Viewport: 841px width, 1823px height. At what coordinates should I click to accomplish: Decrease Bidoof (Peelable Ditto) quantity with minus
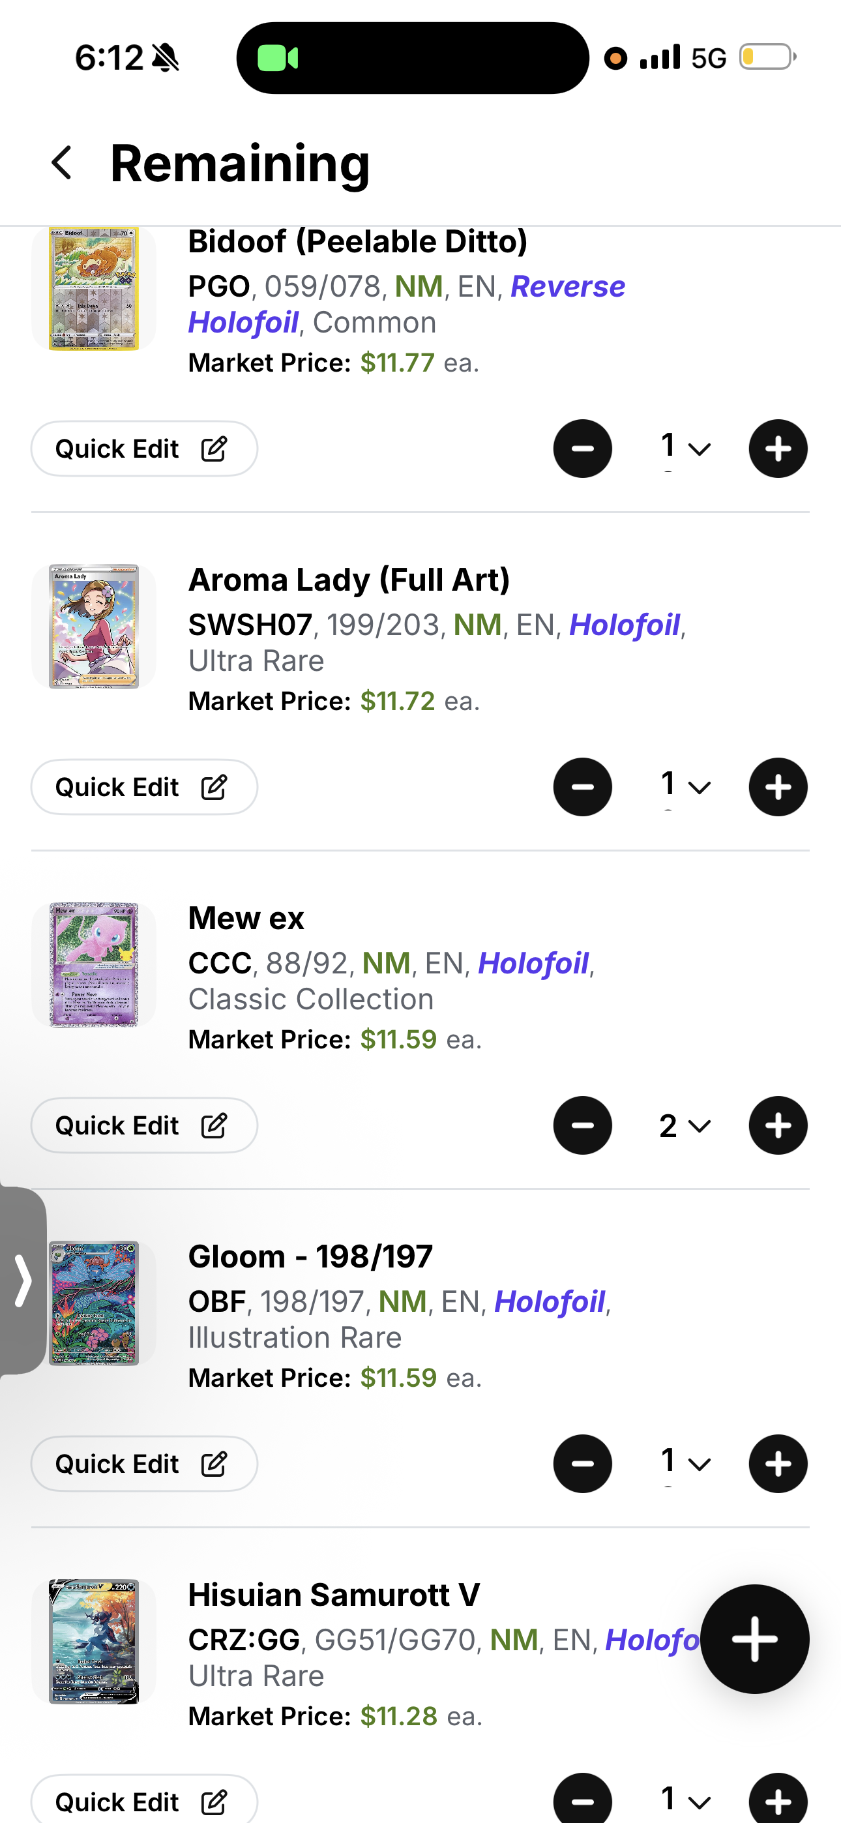click(583, 449)
